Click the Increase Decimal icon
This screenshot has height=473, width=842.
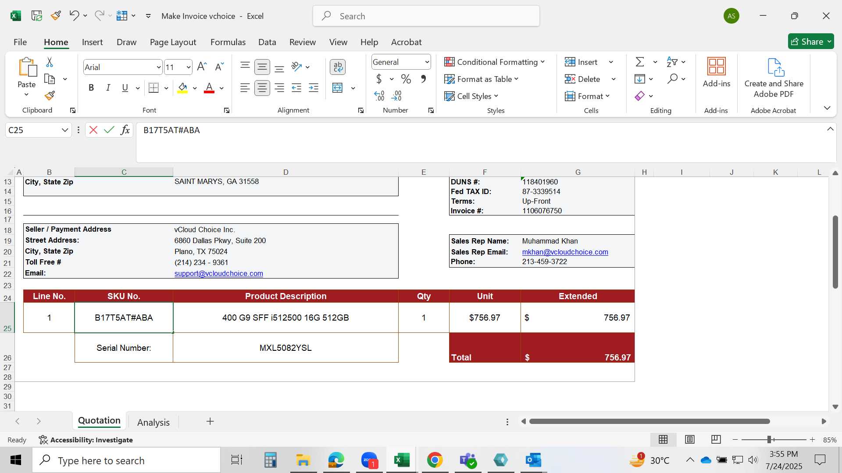point(379,95)
